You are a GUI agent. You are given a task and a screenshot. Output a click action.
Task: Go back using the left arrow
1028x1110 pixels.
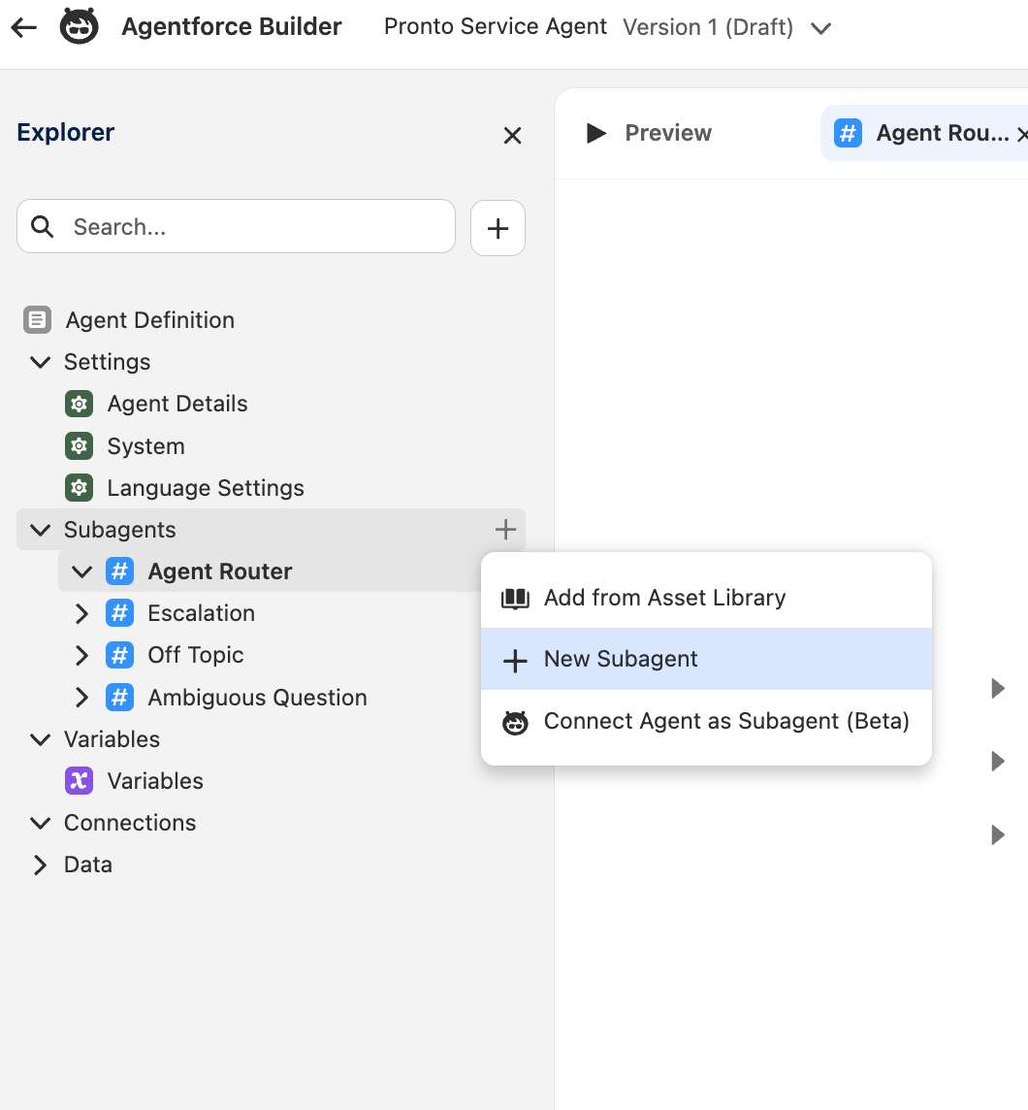[x=24, y=27]
